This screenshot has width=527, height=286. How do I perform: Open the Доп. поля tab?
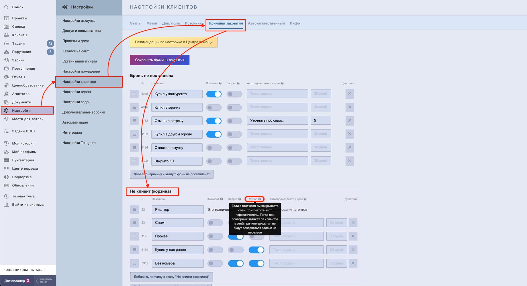tap(171, 23)
